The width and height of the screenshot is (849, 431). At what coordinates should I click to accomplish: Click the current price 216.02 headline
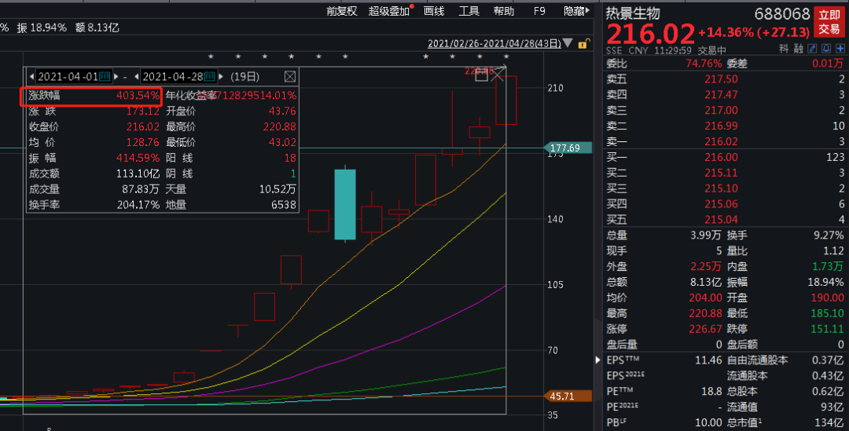coord(650,34)
